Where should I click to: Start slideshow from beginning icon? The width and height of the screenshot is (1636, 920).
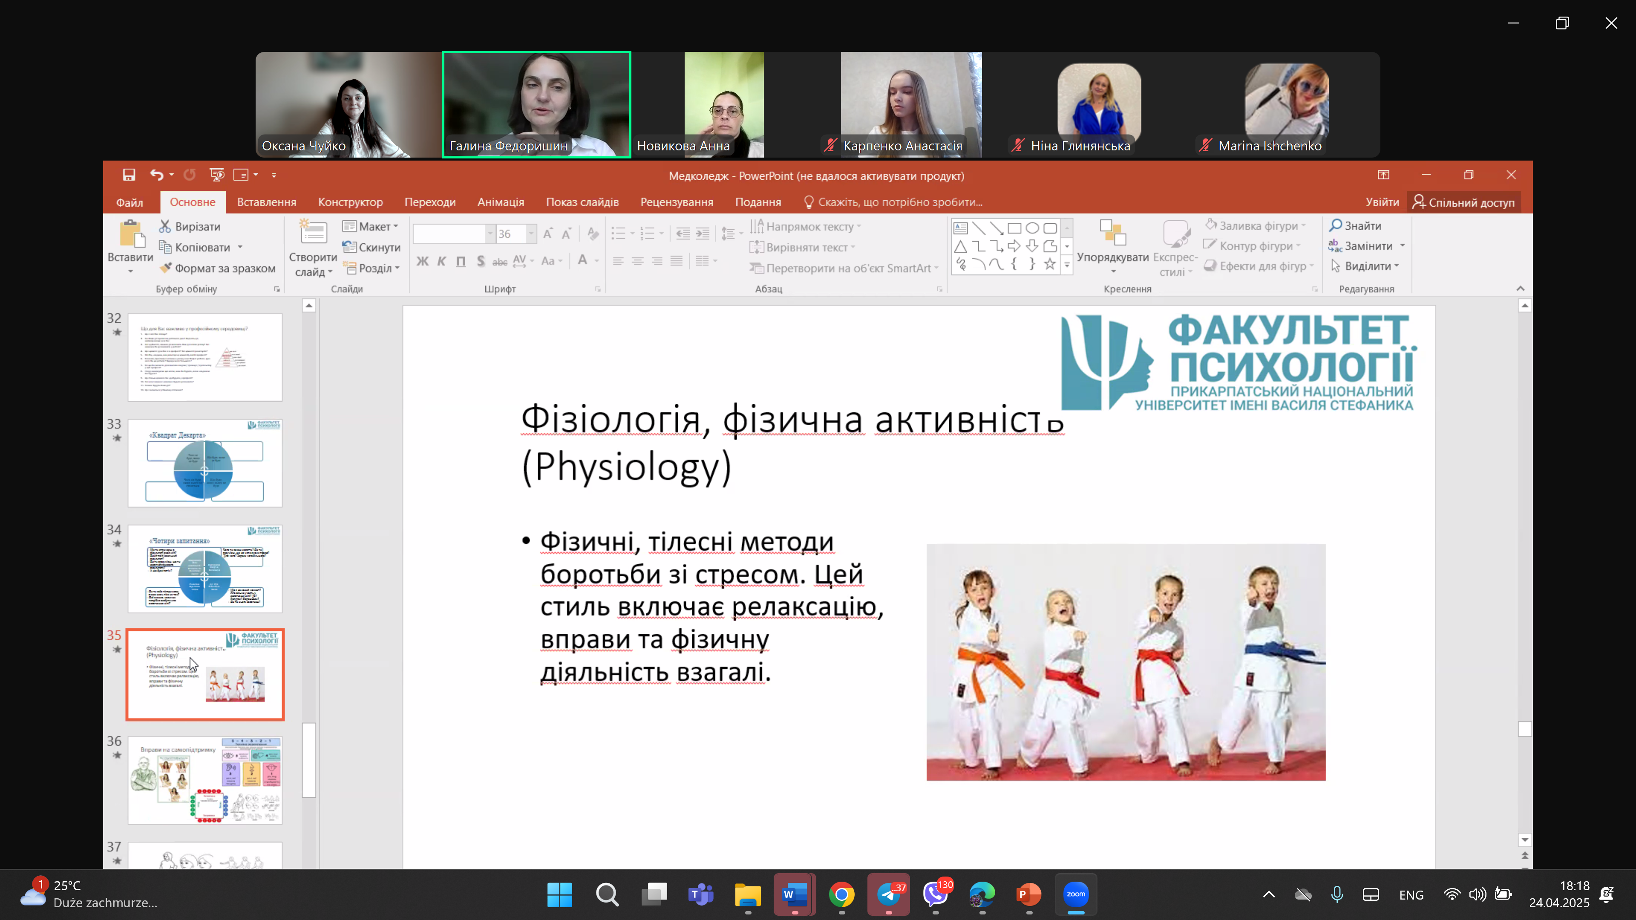pyautogui.click(x=216, y=175)
